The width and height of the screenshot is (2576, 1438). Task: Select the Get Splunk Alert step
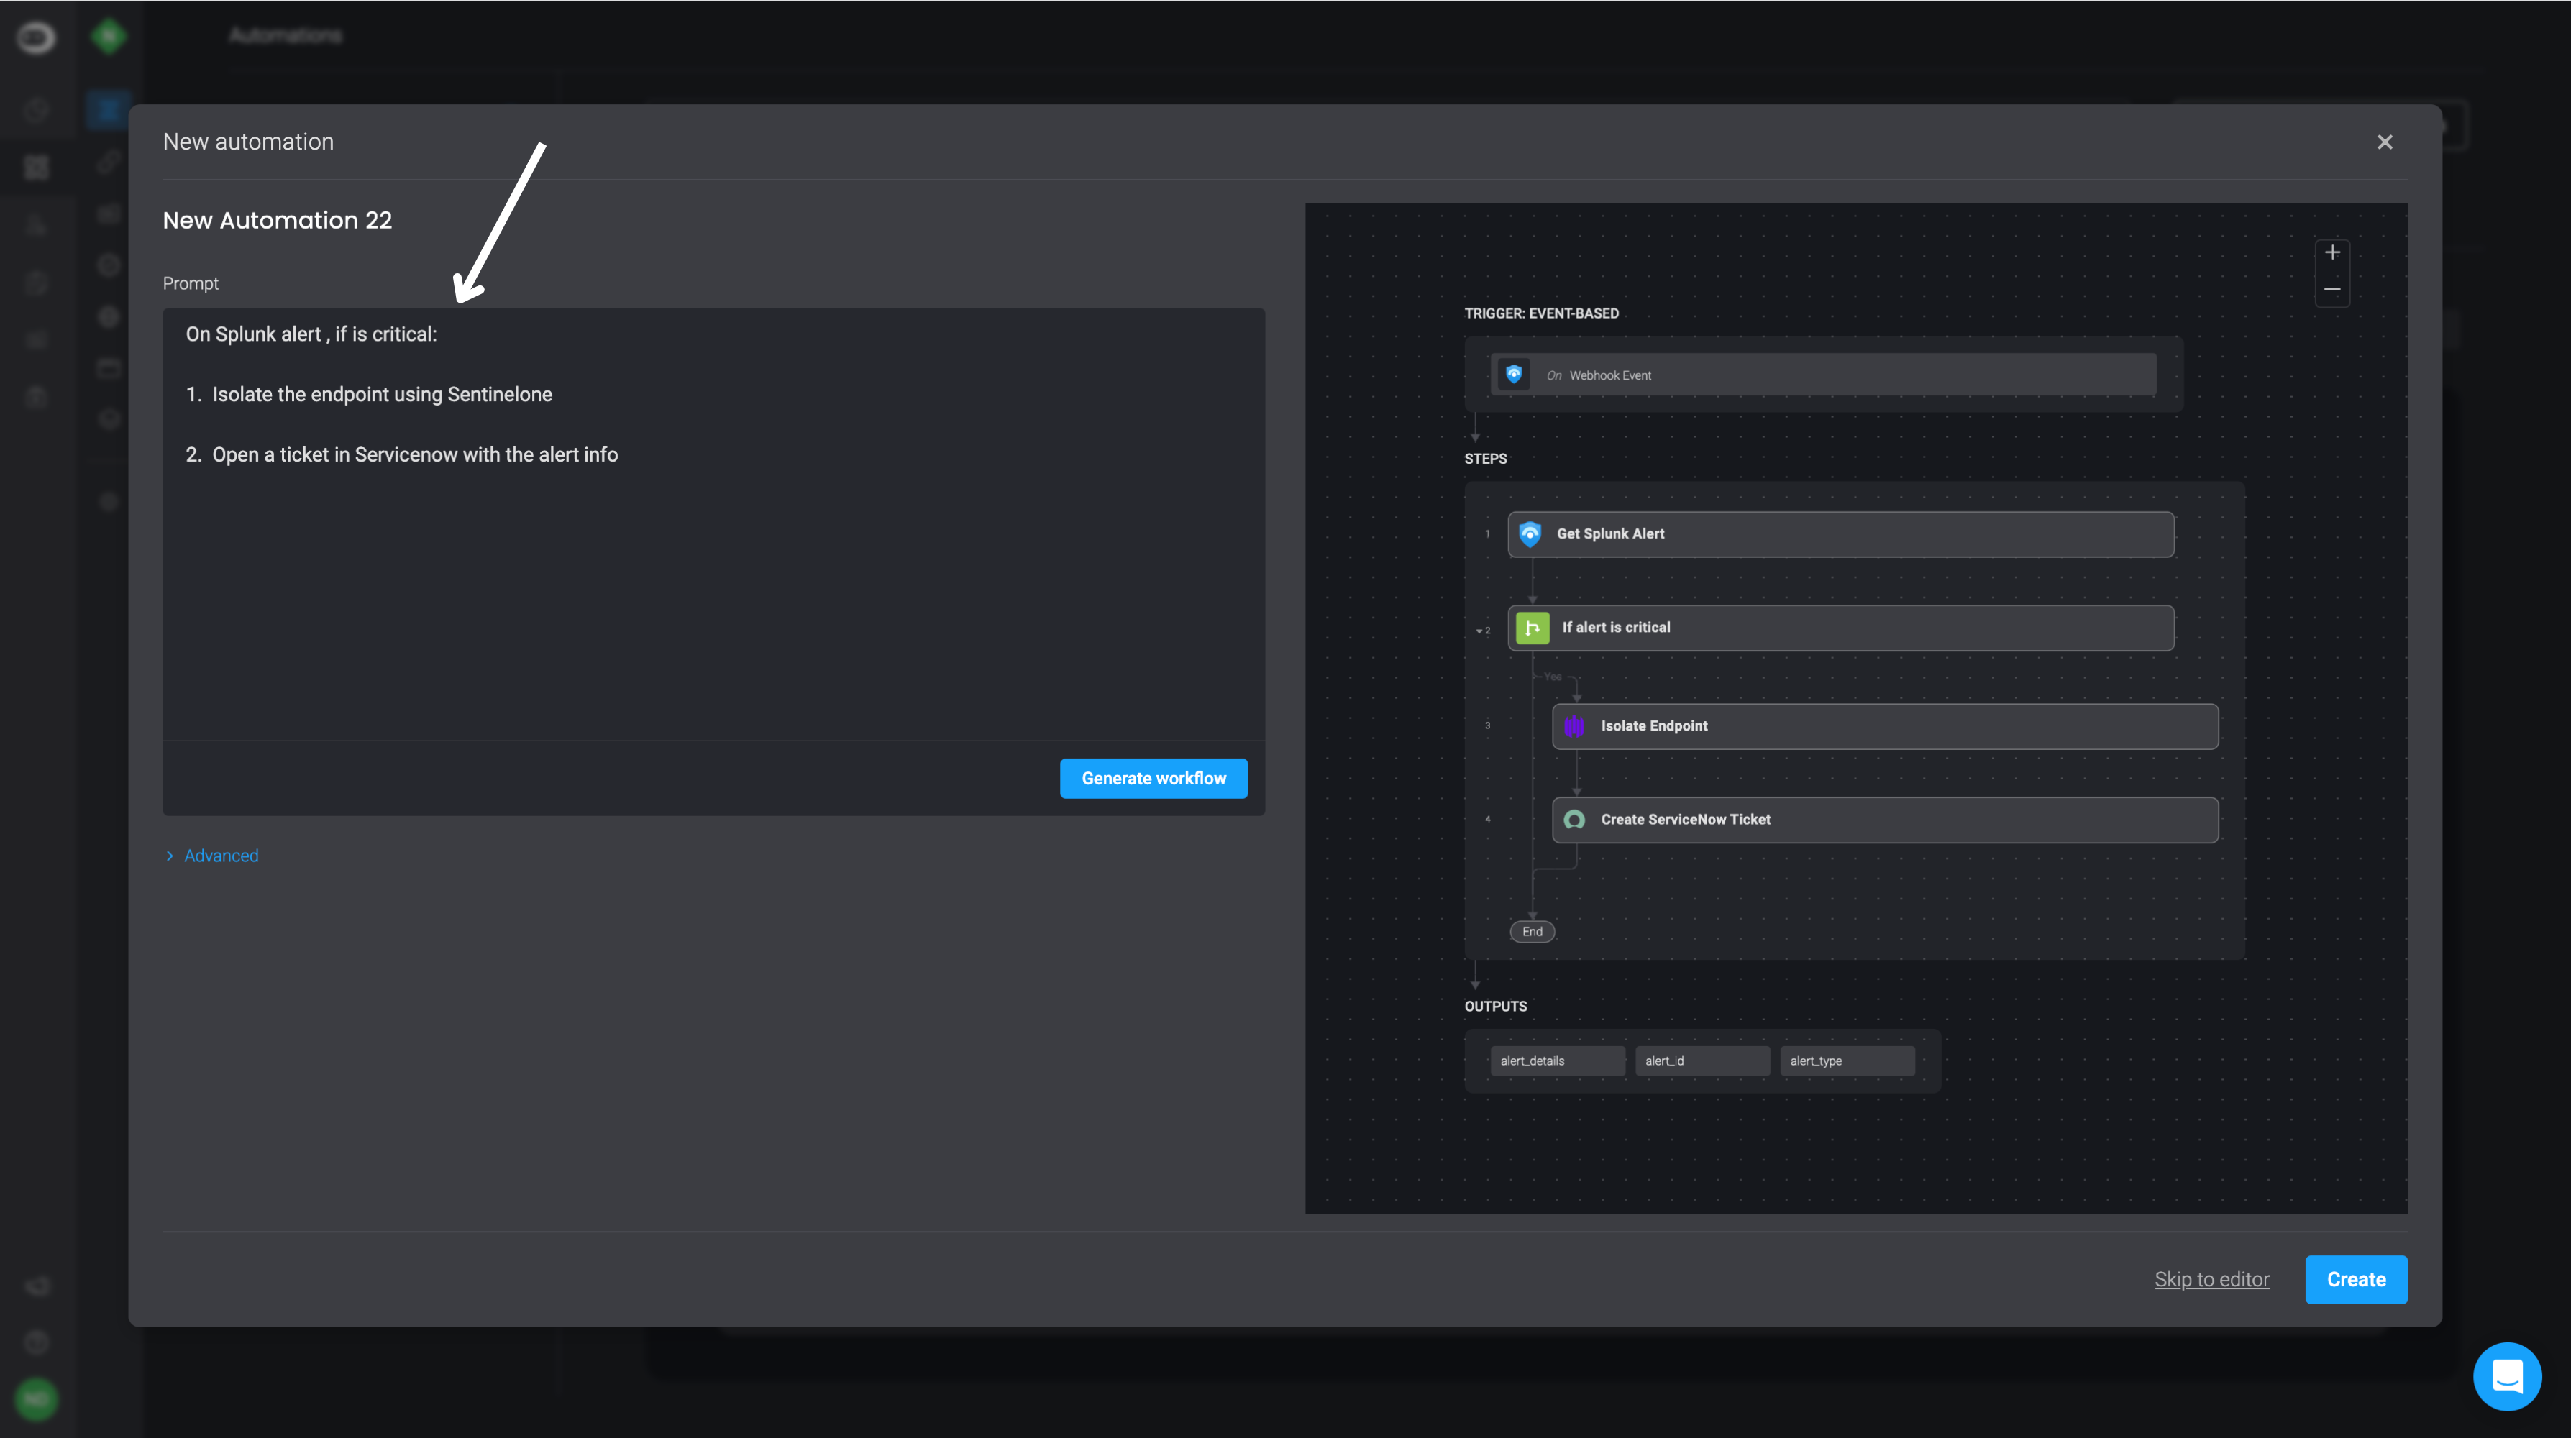pos(1842,535)
